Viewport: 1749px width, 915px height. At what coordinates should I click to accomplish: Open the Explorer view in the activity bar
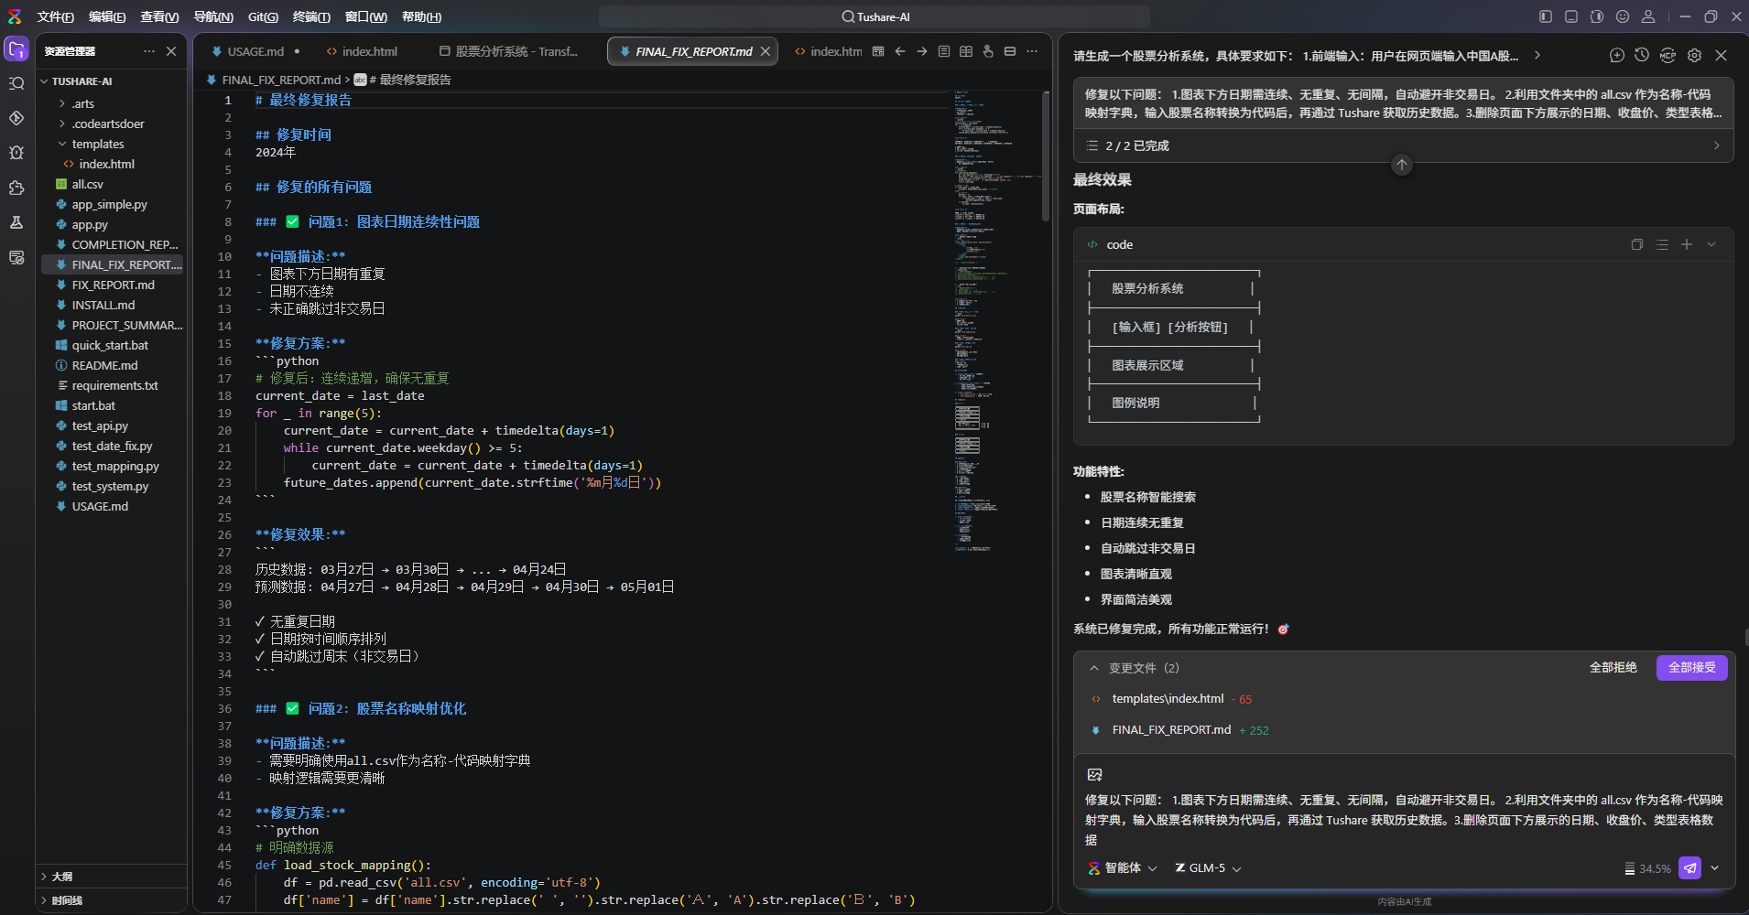click(x=16, y=49)
